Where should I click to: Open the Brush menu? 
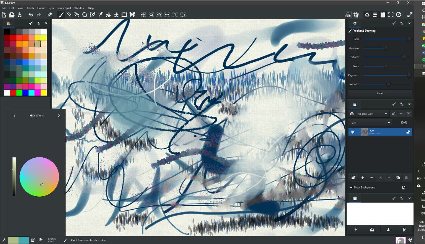[x=30, y=8]
